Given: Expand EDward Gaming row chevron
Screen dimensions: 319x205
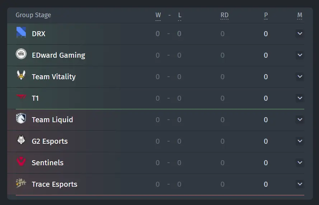Looking at the screenshot, I should click(x=300, y=55).
